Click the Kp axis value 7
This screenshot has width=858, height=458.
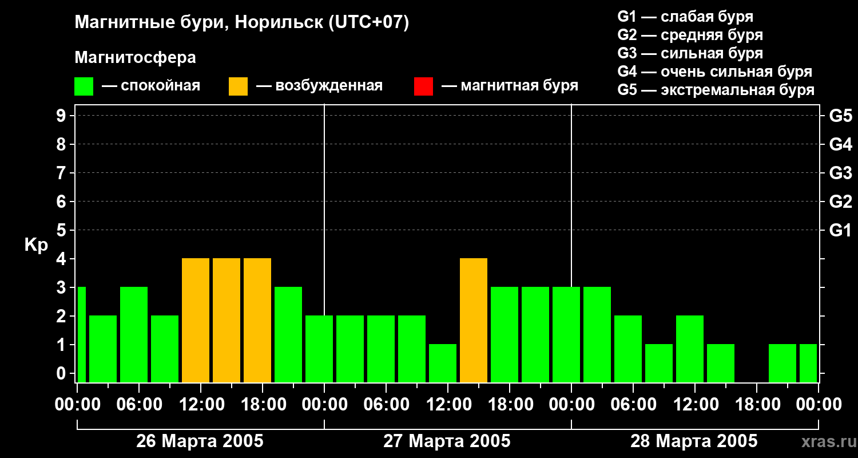pos(62,173)
